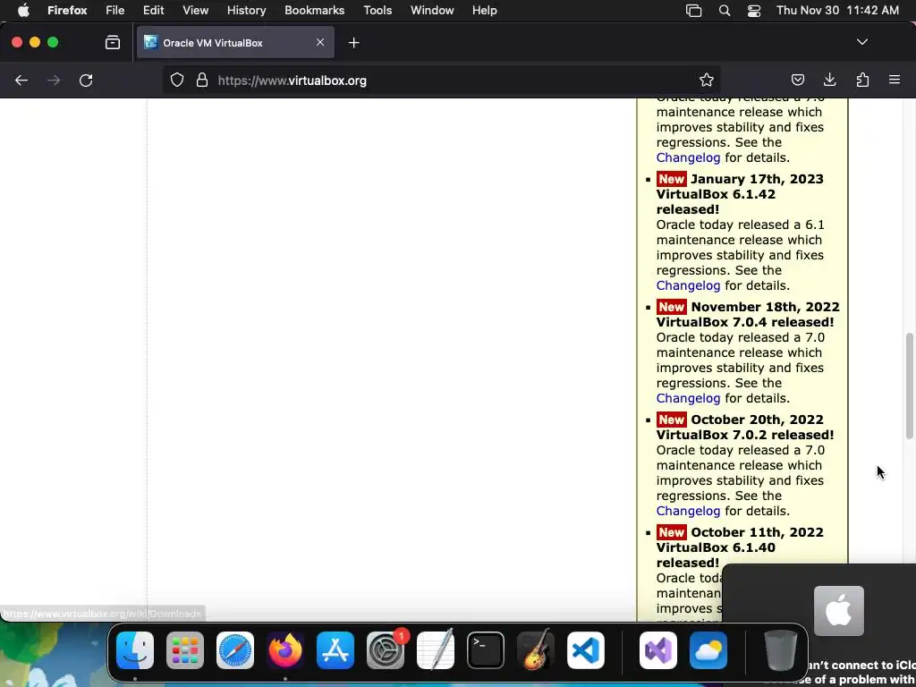Click the Stage Manager windows icon in menu bar

click(693, 11)
